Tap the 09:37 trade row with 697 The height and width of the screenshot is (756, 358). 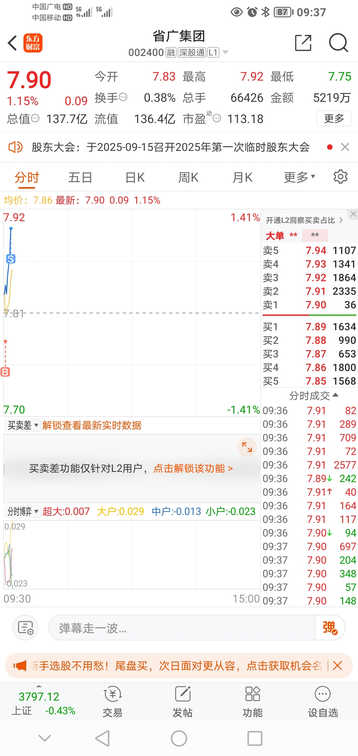[x=309, y=546]
